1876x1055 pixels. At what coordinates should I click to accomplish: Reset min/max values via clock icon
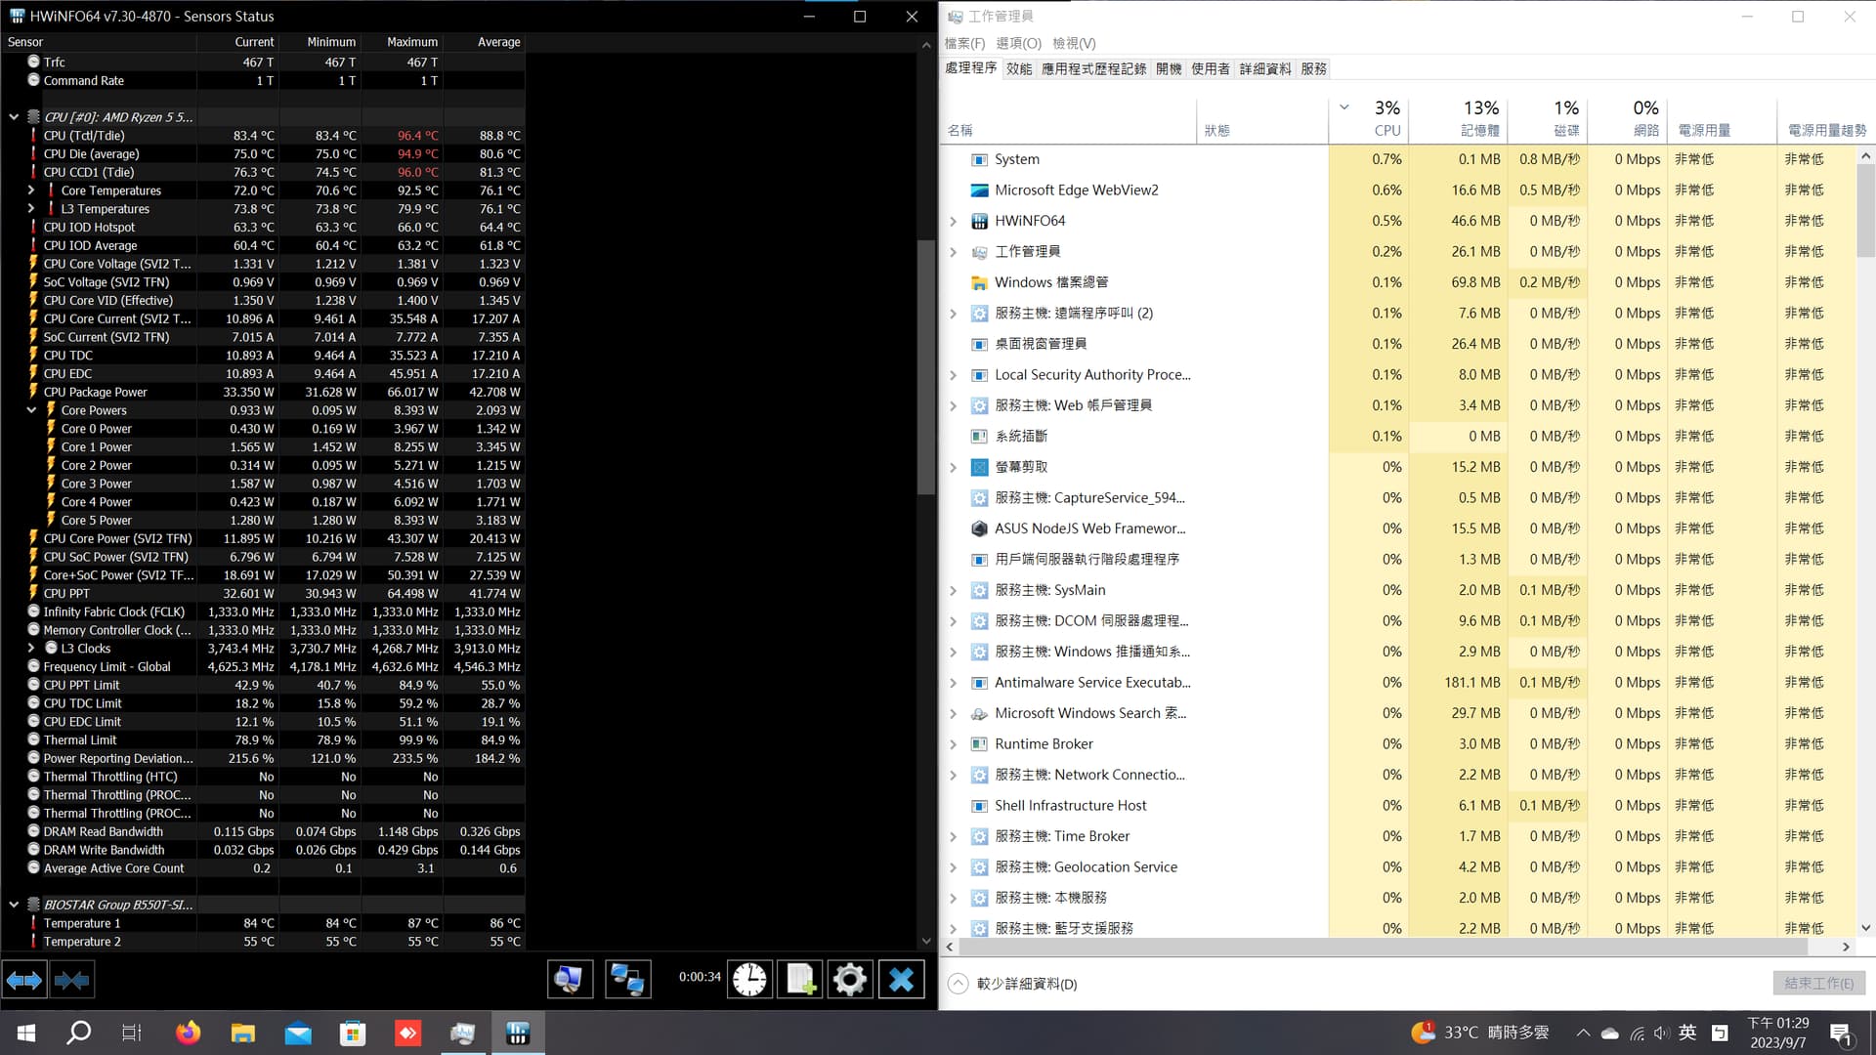pos(749,979)
